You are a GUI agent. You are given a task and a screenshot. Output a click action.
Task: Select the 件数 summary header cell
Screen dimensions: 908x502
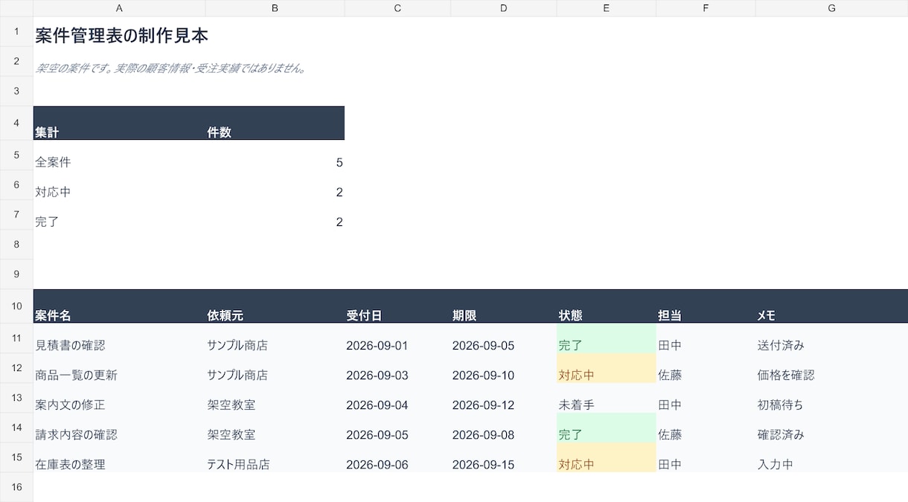(275, 123)
